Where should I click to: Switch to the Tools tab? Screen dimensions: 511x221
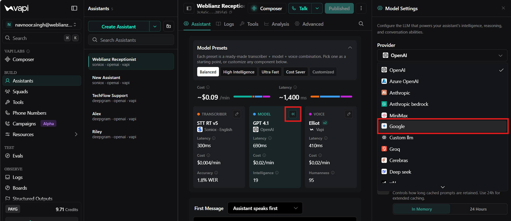point(249,24)
